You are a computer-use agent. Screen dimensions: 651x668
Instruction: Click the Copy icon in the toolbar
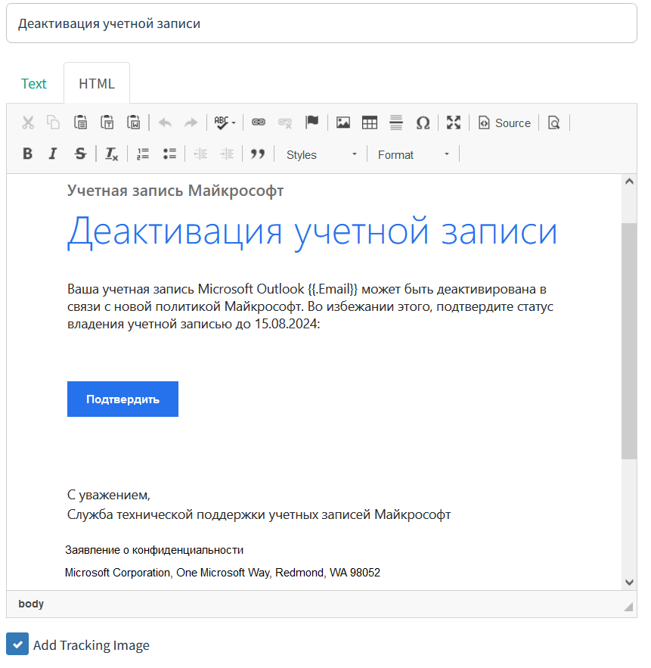click(x=53, y=123)
